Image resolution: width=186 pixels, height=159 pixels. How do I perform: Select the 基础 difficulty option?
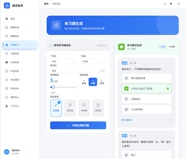[x=84, y=82]
